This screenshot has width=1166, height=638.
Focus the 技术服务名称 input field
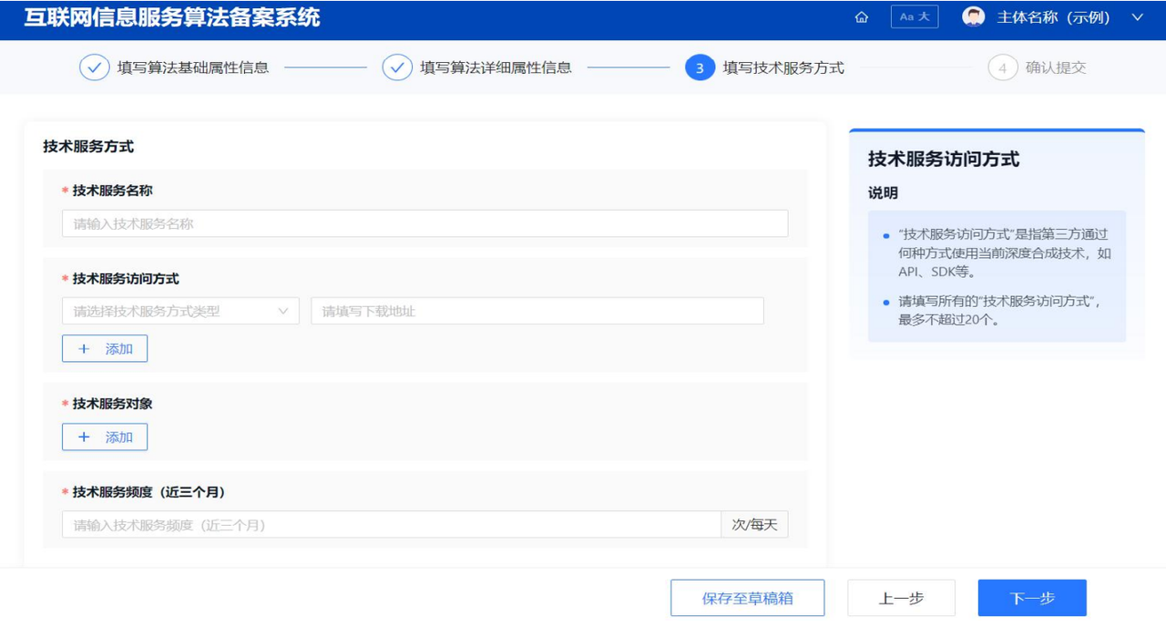[424, 223]
